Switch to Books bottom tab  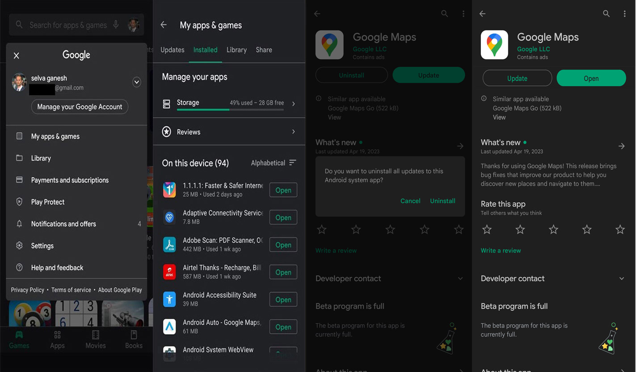[134, 340]
